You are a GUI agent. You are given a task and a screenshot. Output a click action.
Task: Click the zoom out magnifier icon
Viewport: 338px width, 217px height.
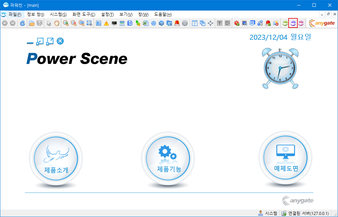click(x=74, y=23)
